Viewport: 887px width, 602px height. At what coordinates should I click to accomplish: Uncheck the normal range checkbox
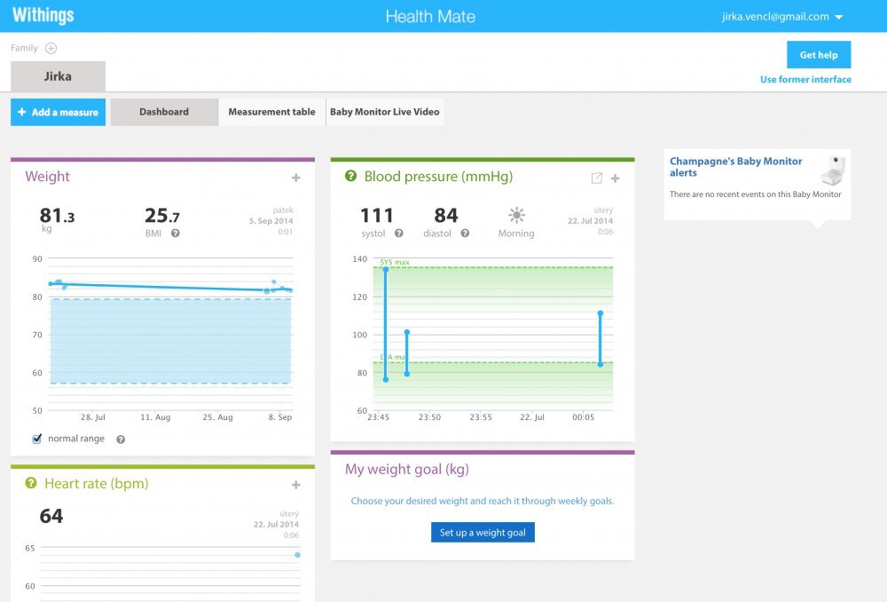(37, 439)
